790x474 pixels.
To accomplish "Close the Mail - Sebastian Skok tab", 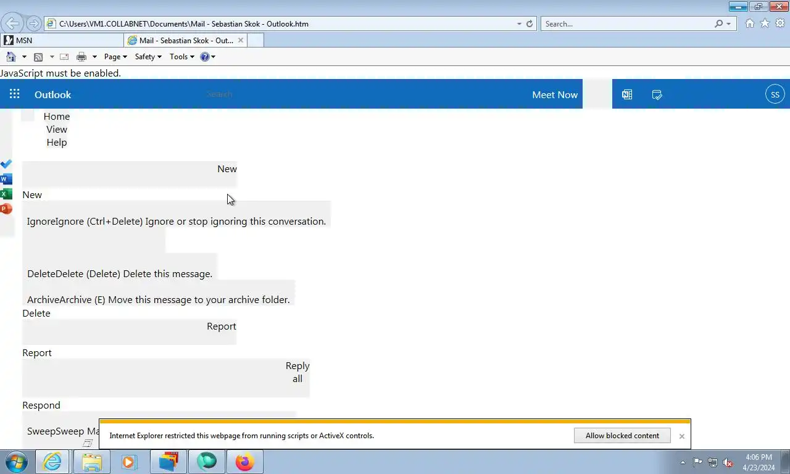I will (x=241, y=40).
